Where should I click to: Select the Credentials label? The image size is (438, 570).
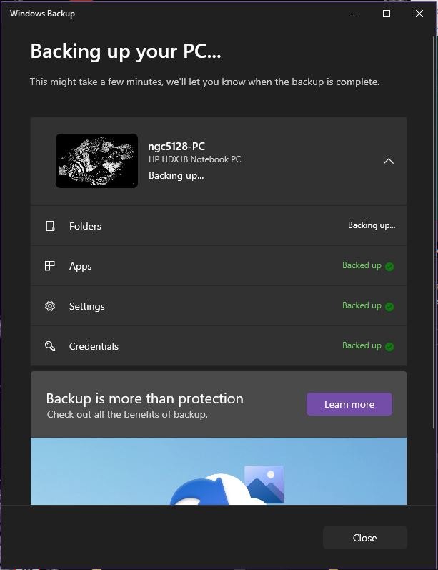(x=94, y=346)
